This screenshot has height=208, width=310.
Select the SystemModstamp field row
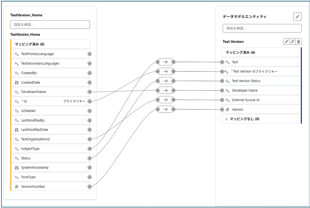50,167
